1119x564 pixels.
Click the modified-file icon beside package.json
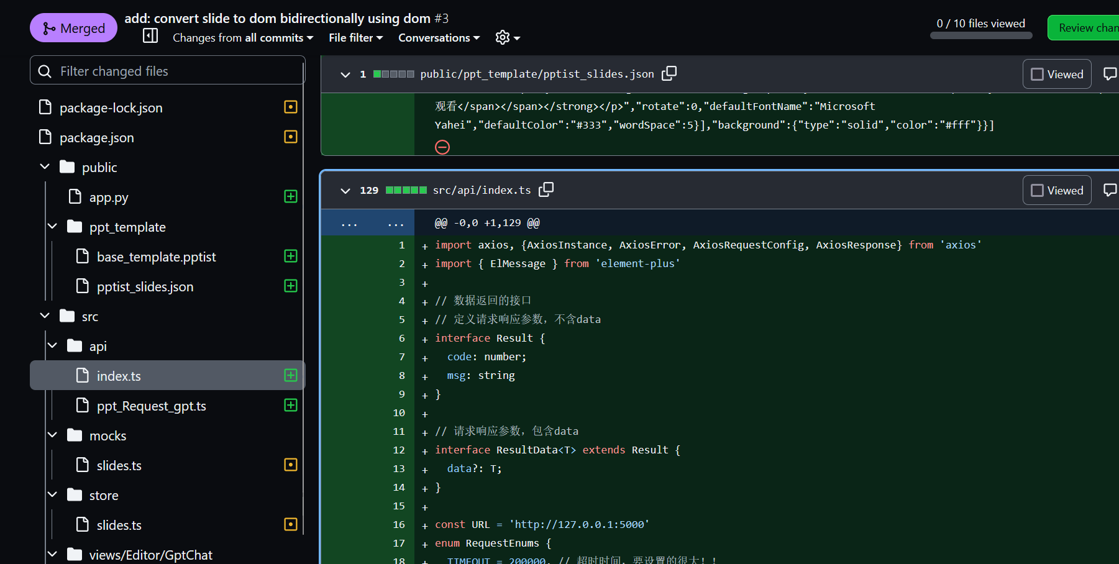pos(290,137)
